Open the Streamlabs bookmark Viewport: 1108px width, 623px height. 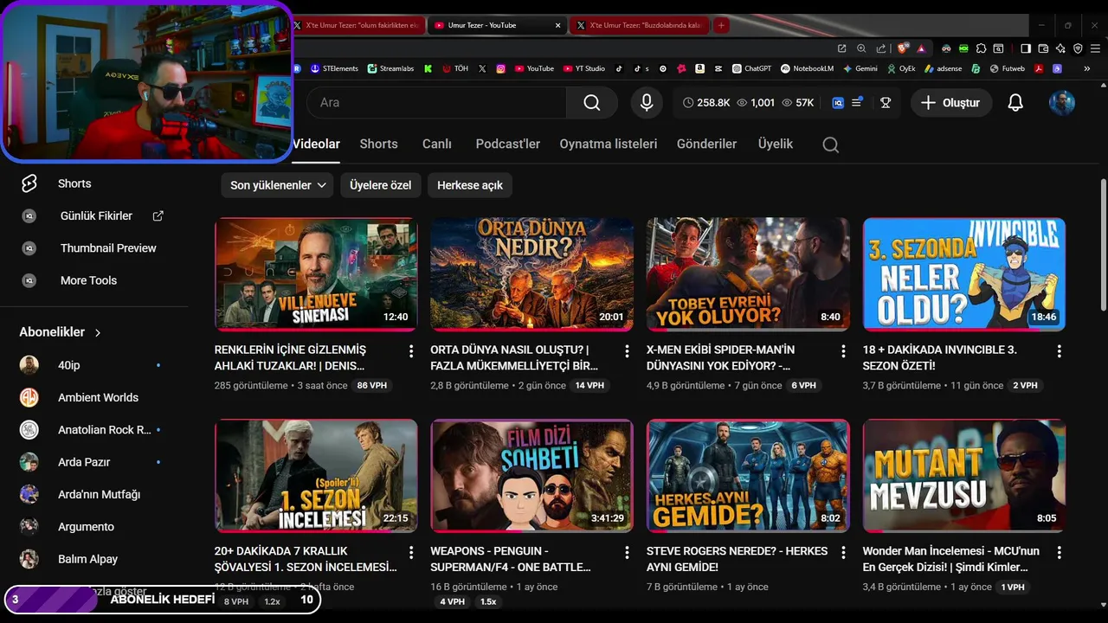click(x=390, y=68)
